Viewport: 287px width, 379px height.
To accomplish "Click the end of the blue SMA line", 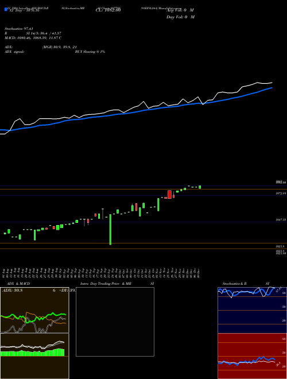I will [x=272, y=88].
